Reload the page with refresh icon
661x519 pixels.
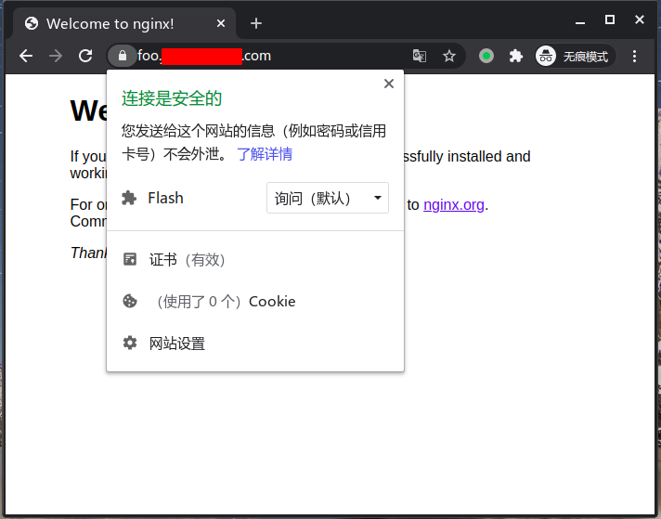tap(85, 56)
